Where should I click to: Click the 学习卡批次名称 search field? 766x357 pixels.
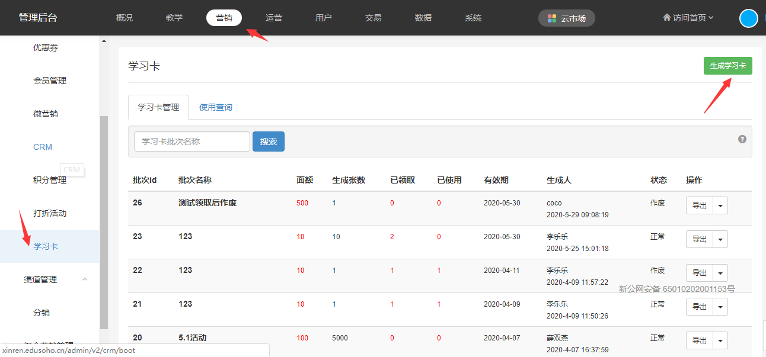pos(192,141)
